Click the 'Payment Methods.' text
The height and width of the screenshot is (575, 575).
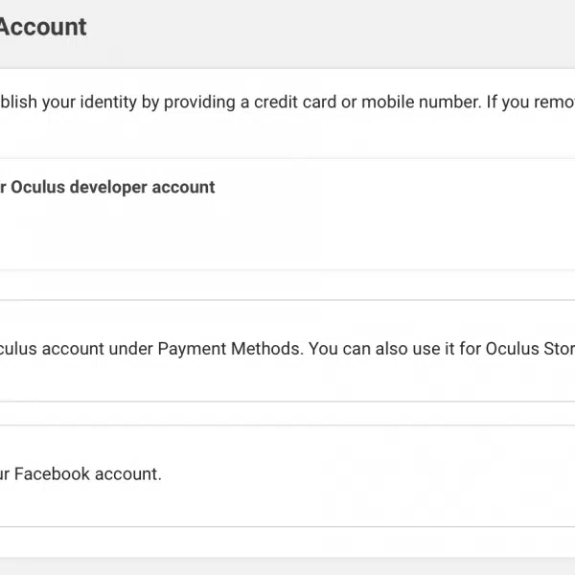click(x=231, y=349)
